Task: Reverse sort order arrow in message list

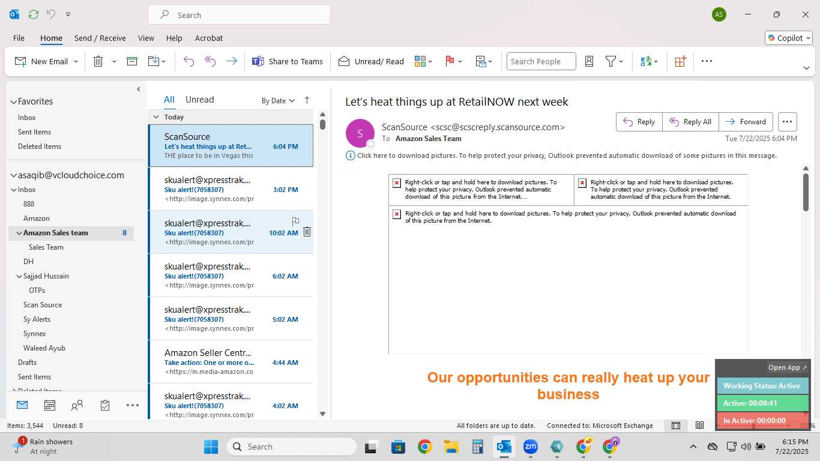Action: 307,100
